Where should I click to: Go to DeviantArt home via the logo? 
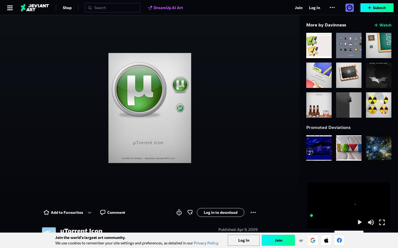35,8
